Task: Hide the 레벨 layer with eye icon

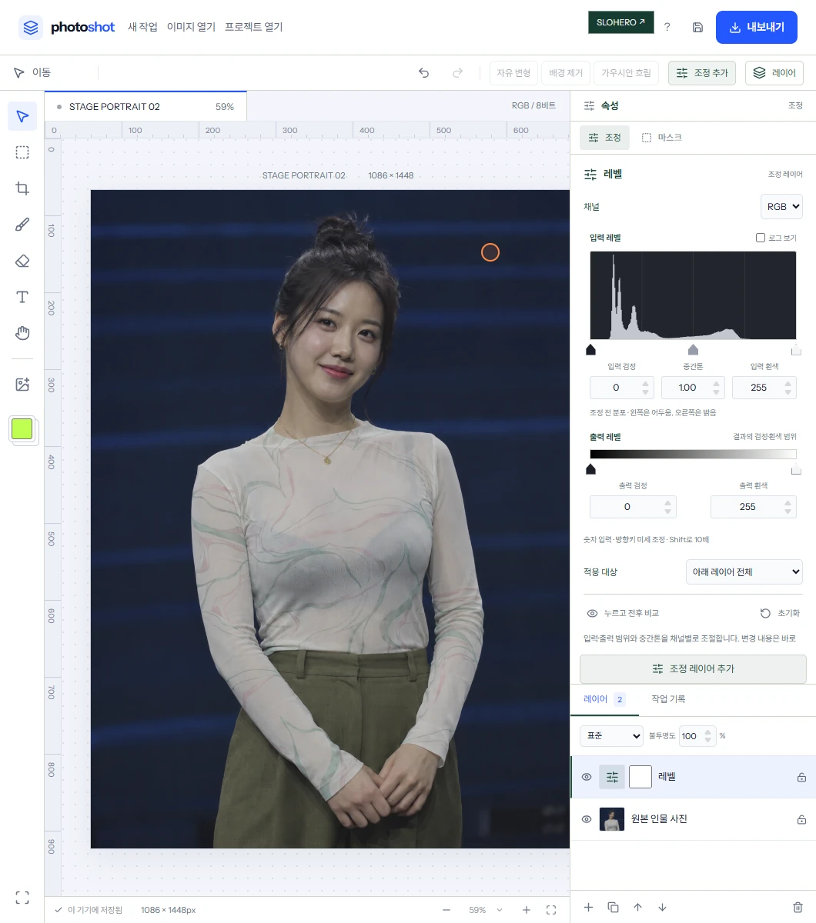Action: [x=587, y=777]
